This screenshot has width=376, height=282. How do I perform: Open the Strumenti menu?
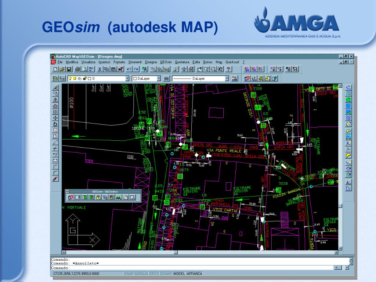[x=135, y=62]
